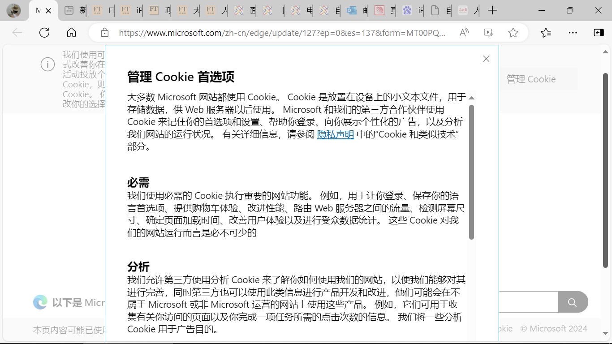Switch to the tab labeled 电
This screenshot has width=612, height=344.
pos(302,11)
